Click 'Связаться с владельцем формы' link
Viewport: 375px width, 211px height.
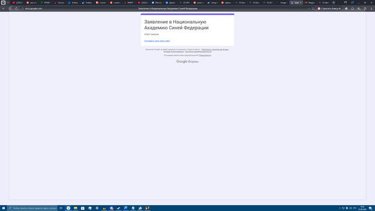coord(215,49)
